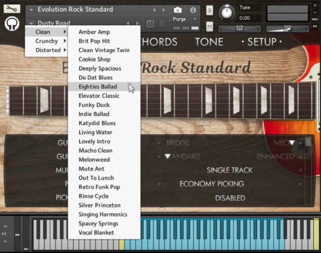Image resolution: width=321 pixels, height=253 pixels.
Task: Select Brit Pop Hit preset
Action: [x=104, y=41]
